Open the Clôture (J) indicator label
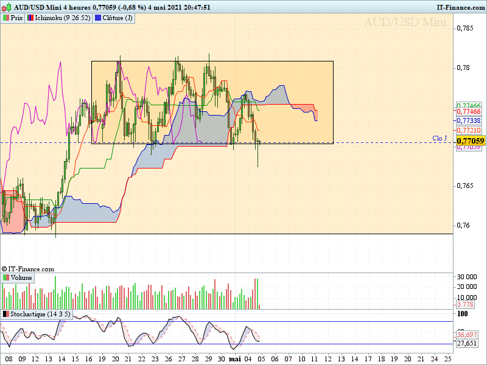Viewport: 487px width, 365px height. (x=117, y=18)
